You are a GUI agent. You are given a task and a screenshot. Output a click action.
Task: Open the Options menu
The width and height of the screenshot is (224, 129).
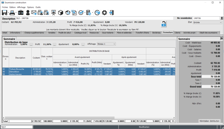click(x=31, y=7)
